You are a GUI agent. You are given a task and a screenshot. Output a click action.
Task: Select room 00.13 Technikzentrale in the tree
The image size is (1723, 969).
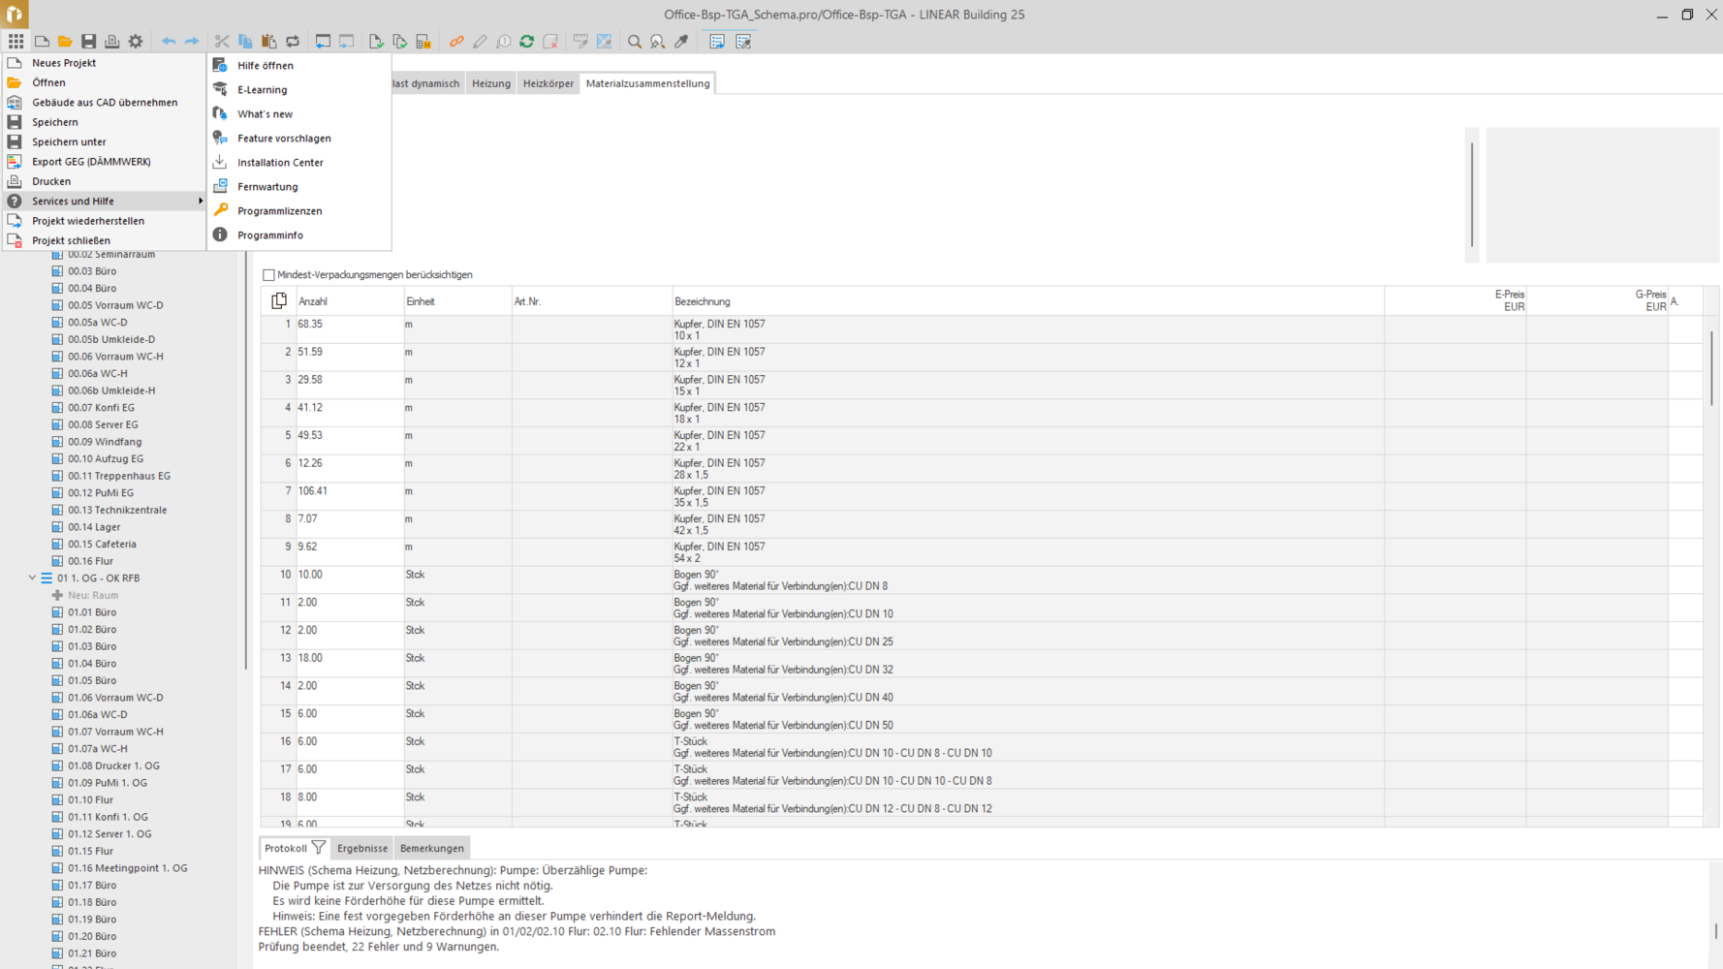117,510
